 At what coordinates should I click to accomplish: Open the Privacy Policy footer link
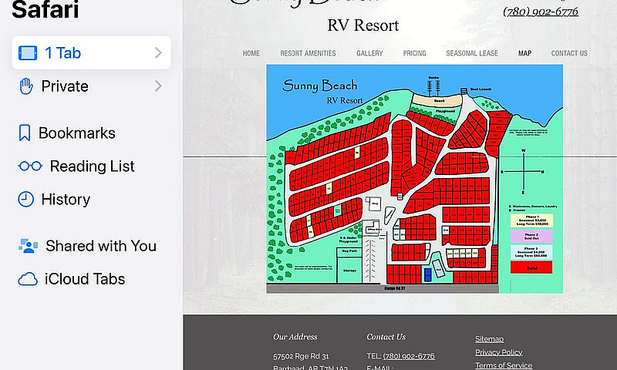(498, 352)
